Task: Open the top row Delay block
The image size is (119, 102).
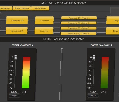Action: pos(113,20)
